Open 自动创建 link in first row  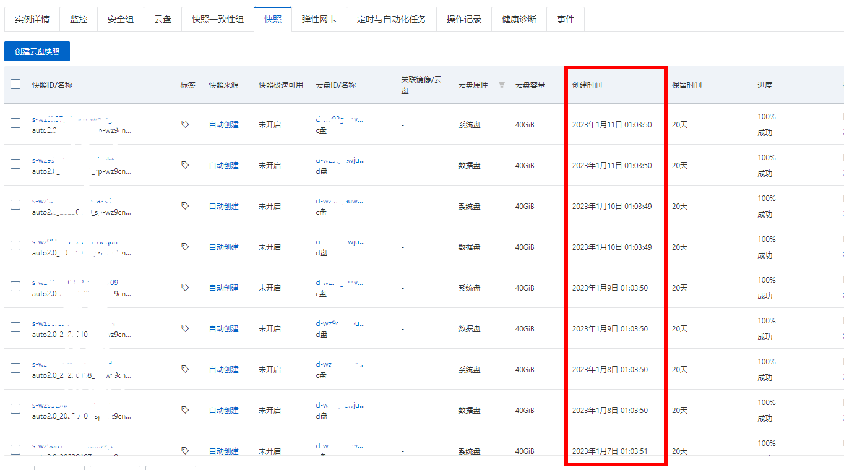click(223, 125)
